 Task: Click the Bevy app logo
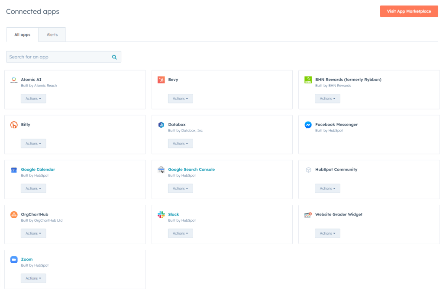[161, 80]
